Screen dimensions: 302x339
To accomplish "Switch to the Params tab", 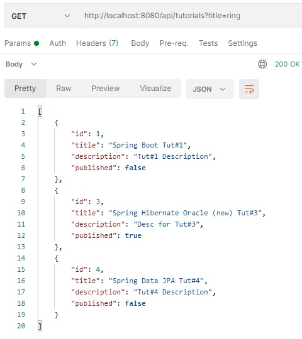I will (18, 43).
